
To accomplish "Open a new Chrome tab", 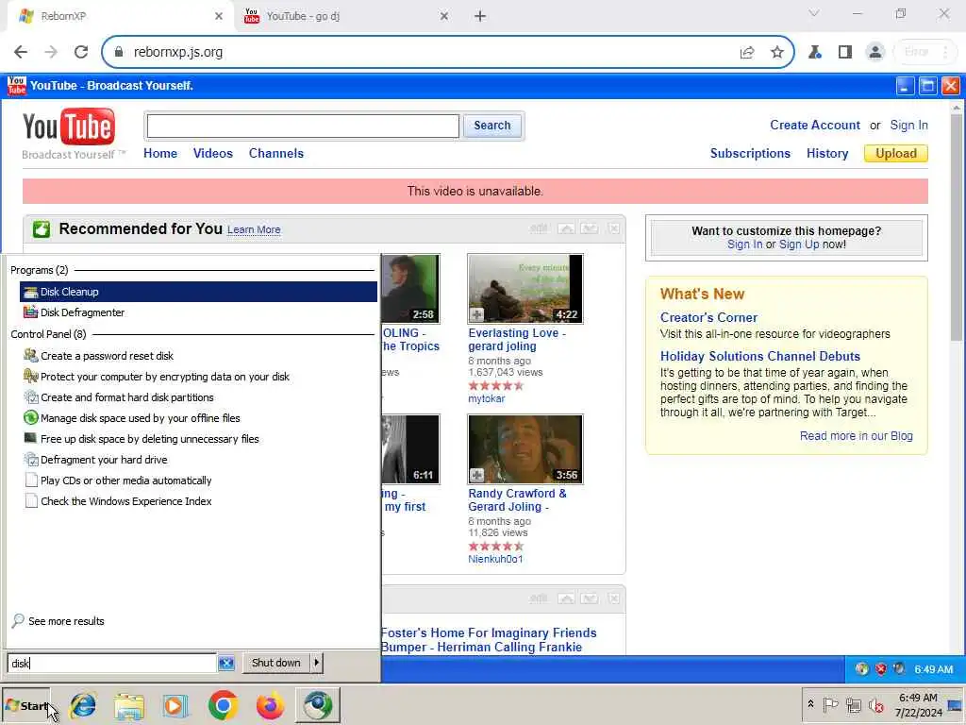I will (x=480, y=16).
